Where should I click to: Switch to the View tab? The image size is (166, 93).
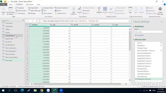[x=38, y=4]
